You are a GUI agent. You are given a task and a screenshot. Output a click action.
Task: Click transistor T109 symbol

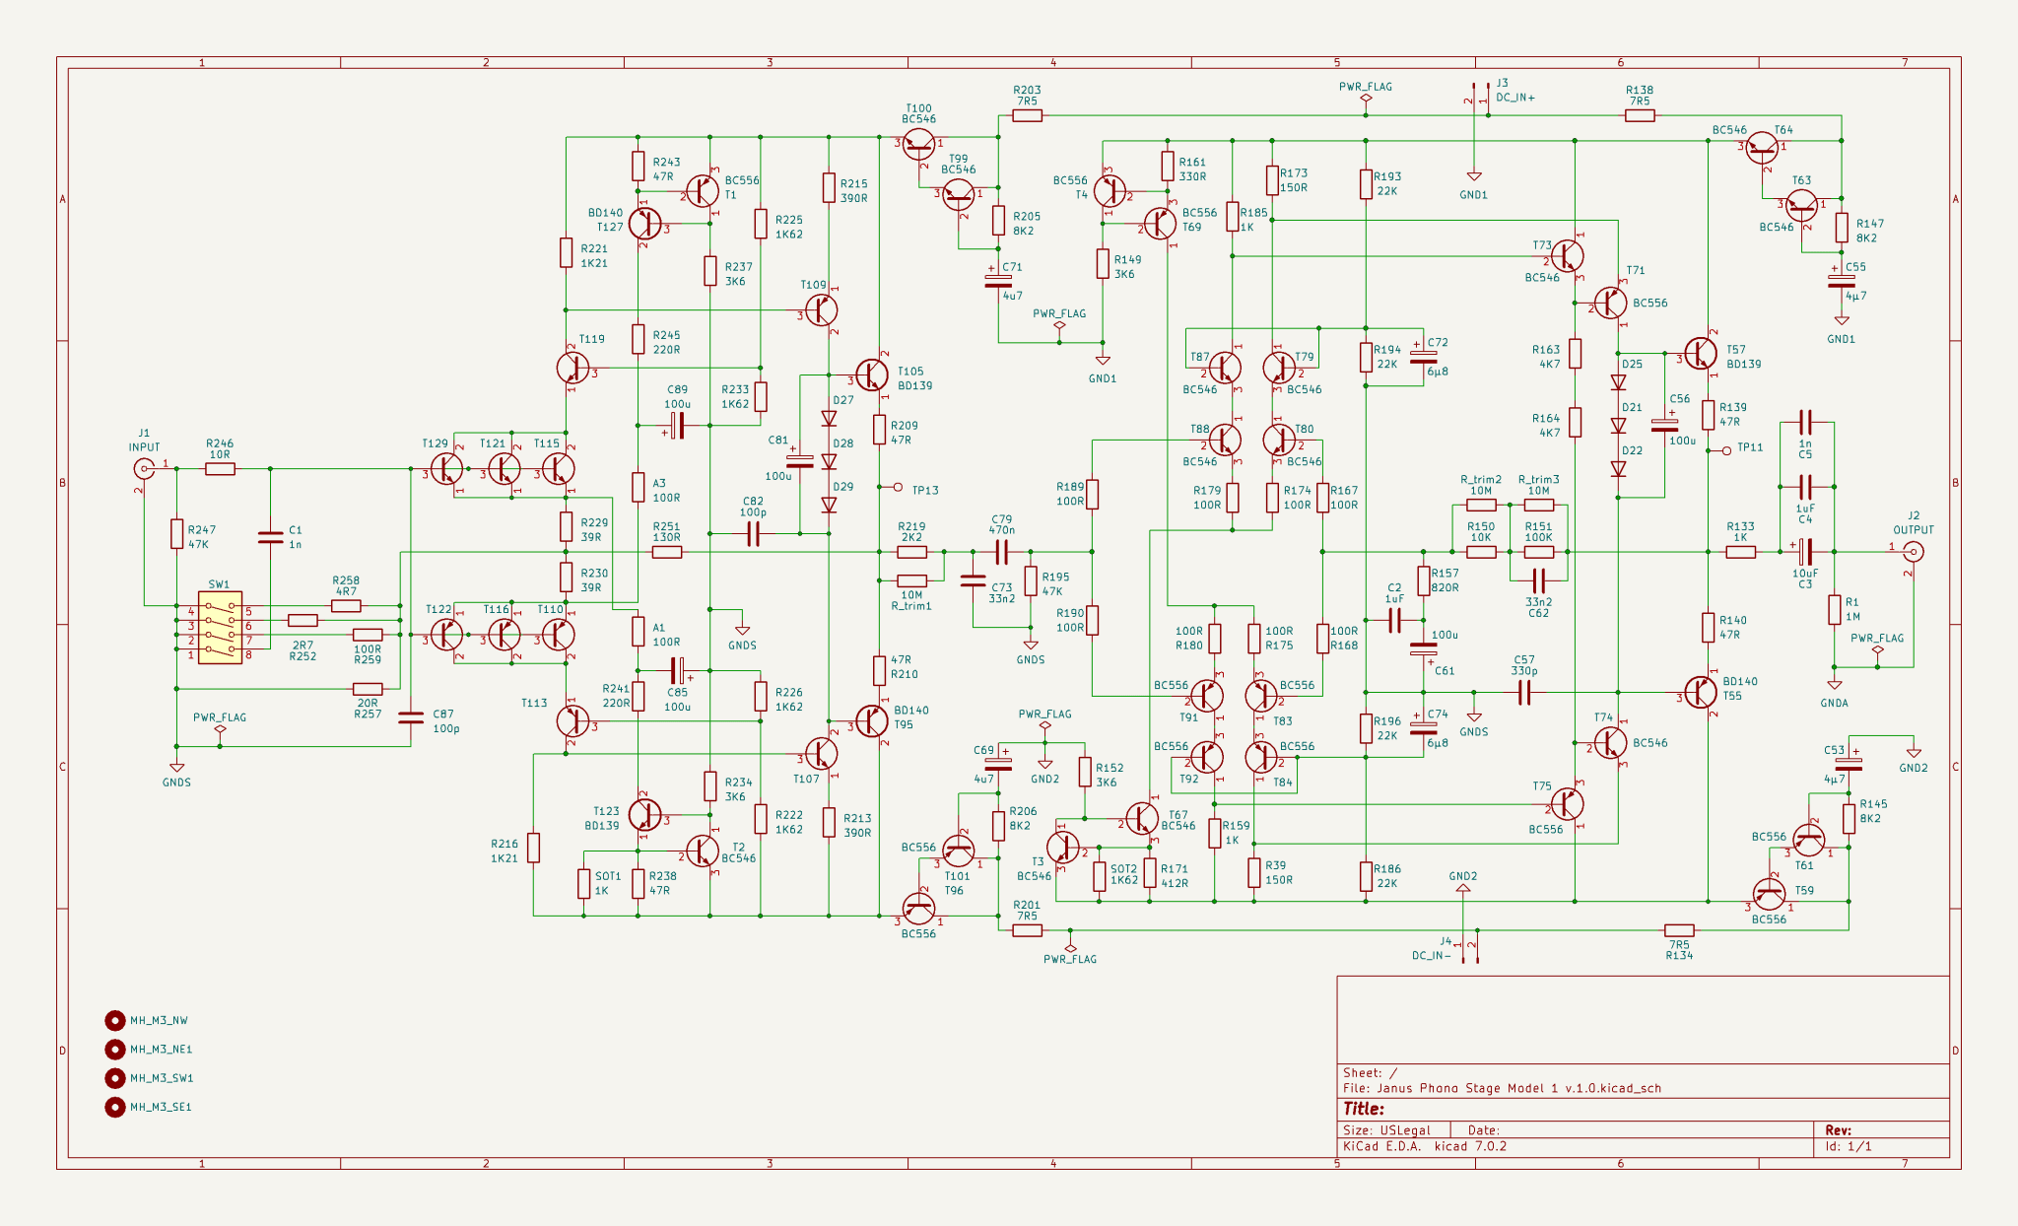822,310
